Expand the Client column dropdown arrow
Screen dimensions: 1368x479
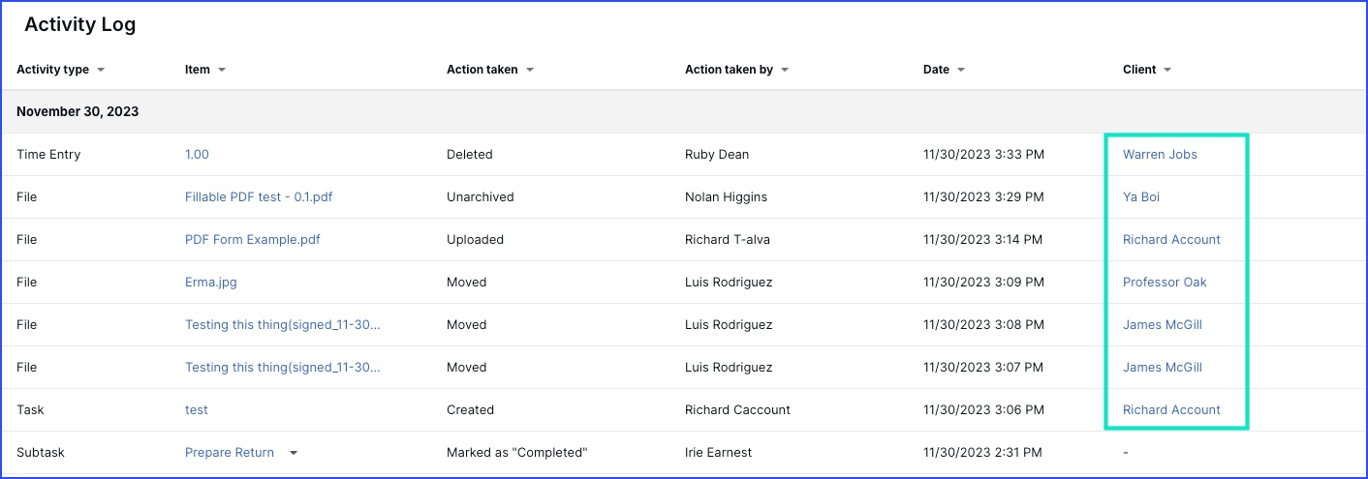point(1167,71)
